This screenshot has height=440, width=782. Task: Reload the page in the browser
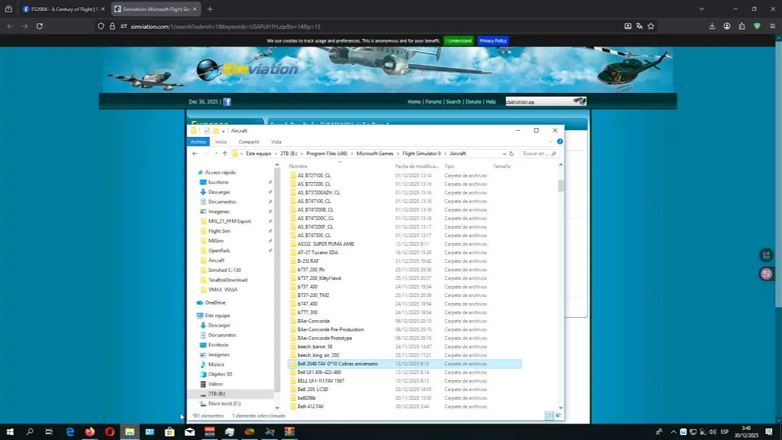pos(40,26)
